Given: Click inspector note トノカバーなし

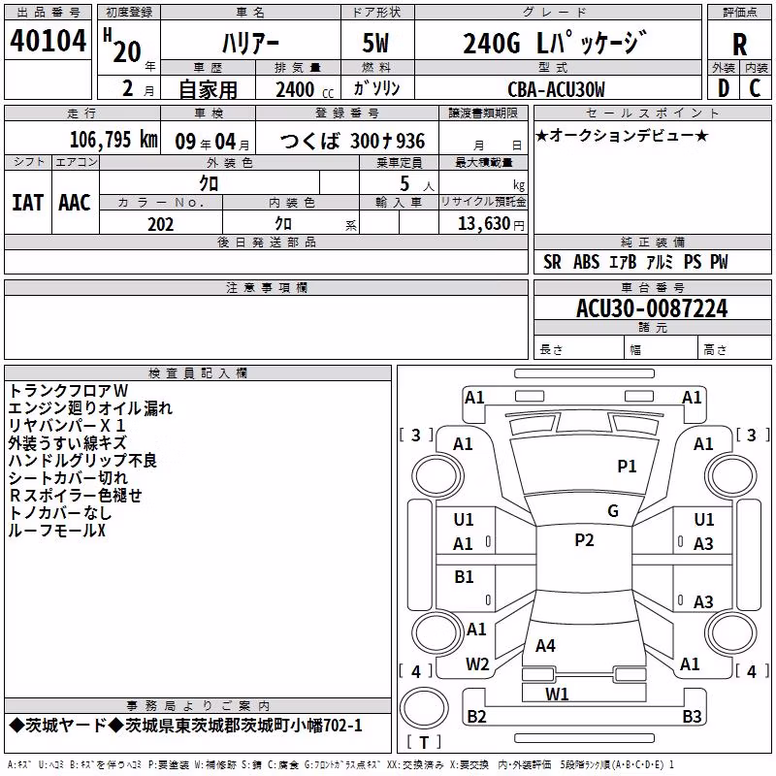Looking at the screenshot, I should [x=60, y=513].
